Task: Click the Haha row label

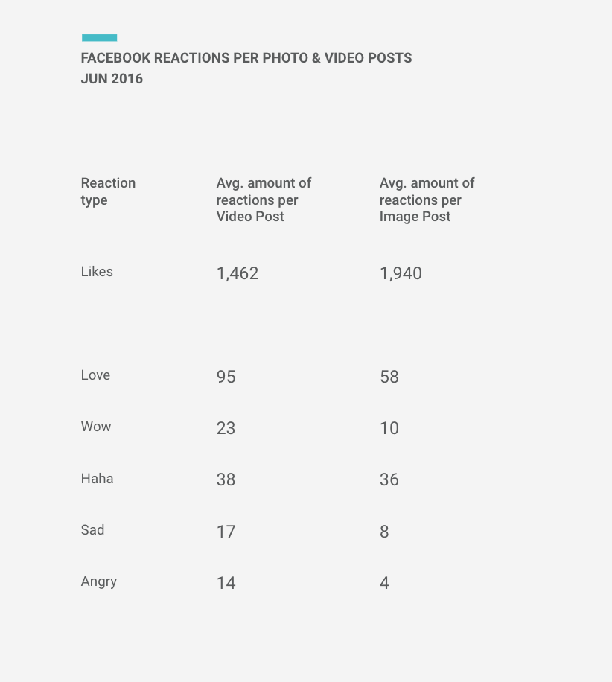Action: [x=97, y=479]
